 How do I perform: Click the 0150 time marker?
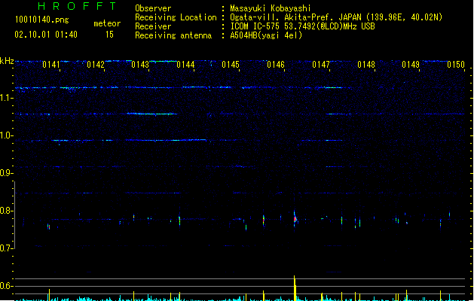[x=456, y=65]
